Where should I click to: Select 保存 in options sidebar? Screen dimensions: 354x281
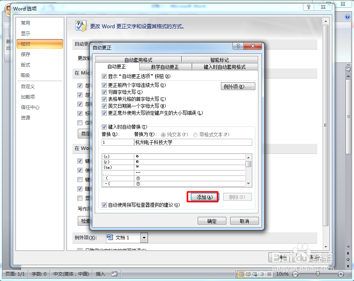click(x=40, y=54)
